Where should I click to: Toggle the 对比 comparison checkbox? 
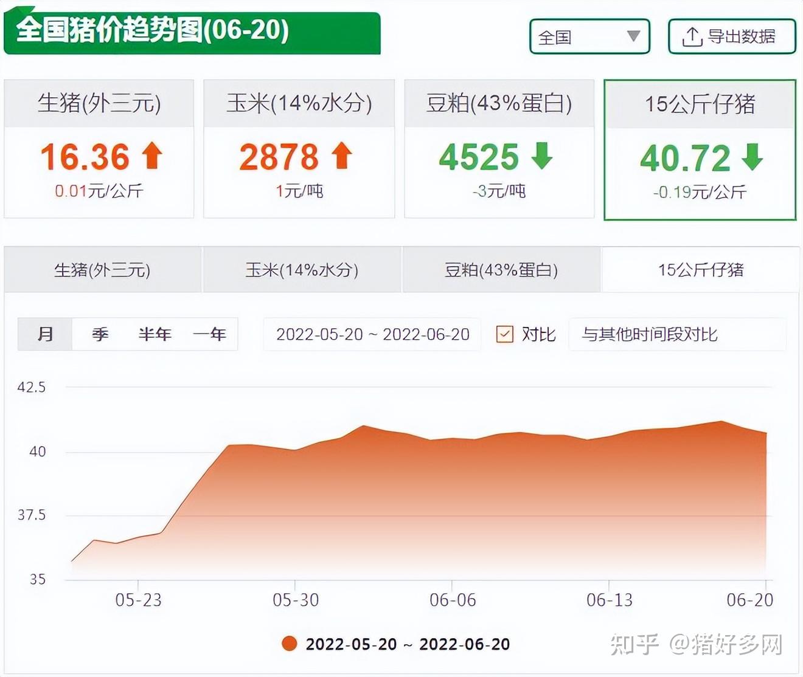[x=505, y=334]
